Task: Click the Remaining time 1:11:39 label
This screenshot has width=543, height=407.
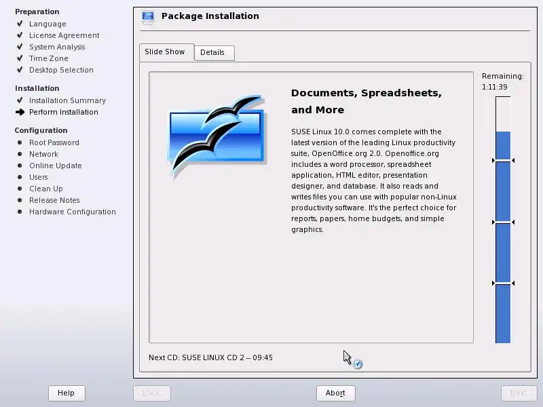Action: tap(502, 81)
